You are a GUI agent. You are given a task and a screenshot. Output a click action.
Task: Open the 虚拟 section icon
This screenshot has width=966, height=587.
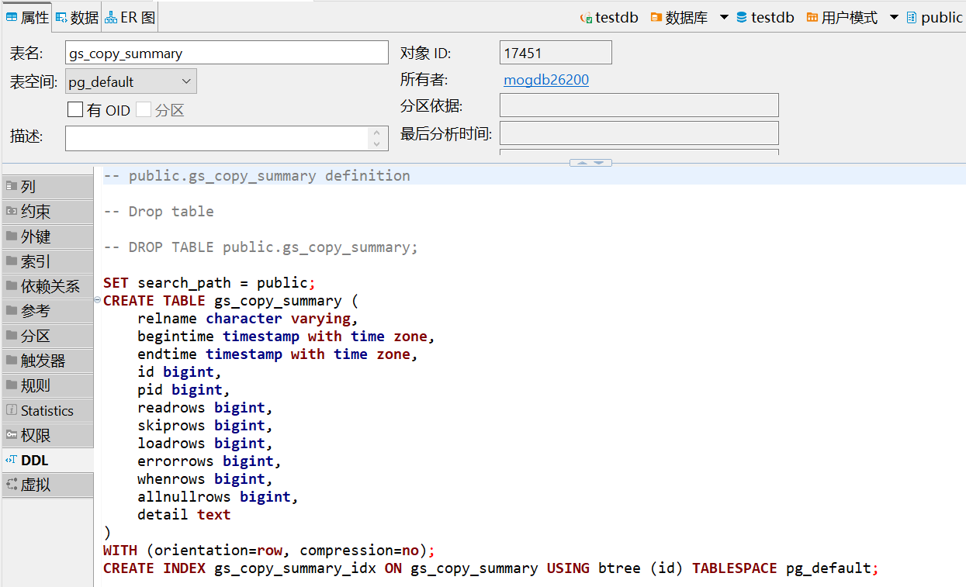12,485
